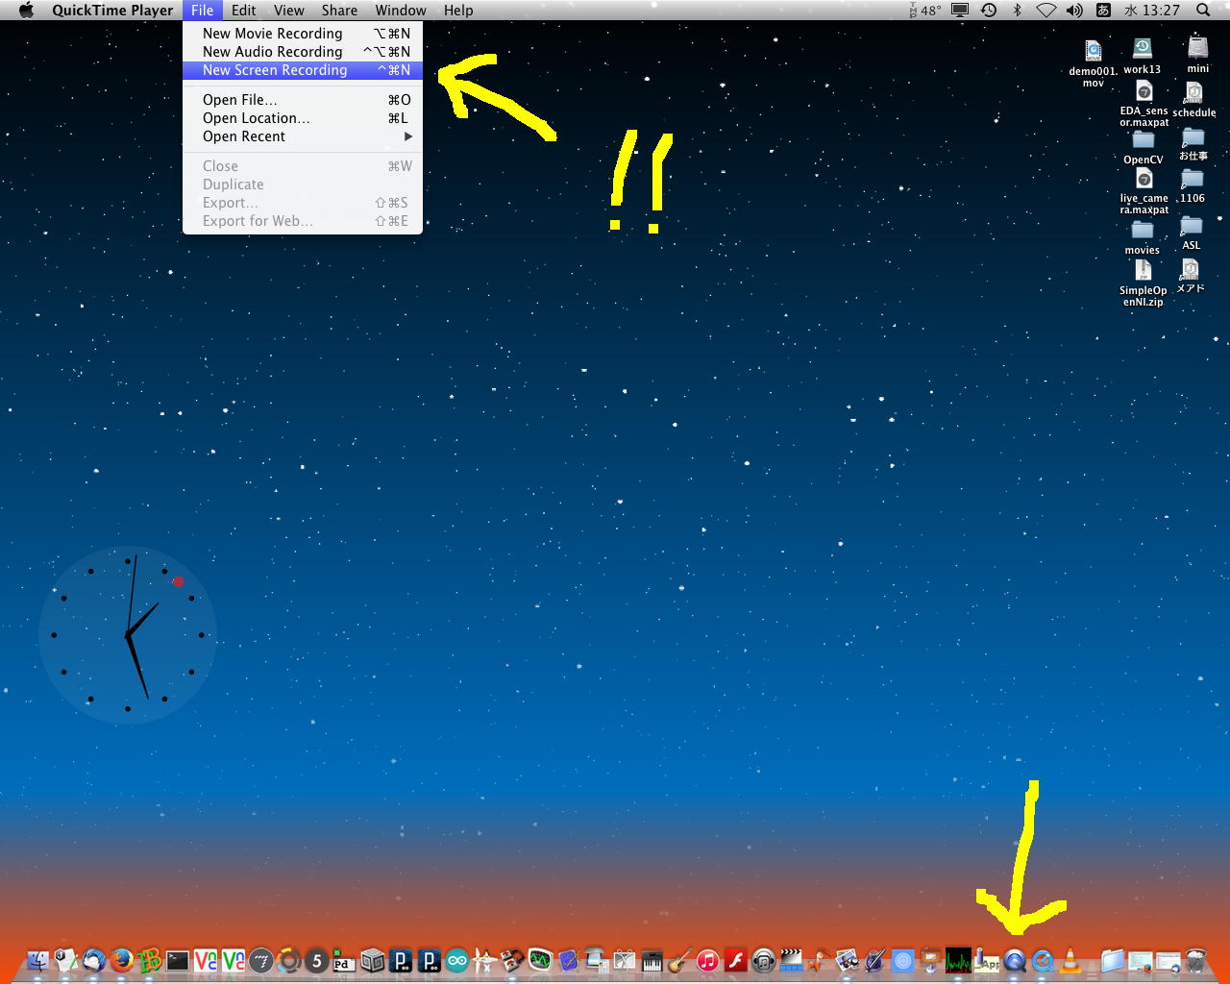
Task: Choose Open File… from File menu
Action: click(303, 100)
